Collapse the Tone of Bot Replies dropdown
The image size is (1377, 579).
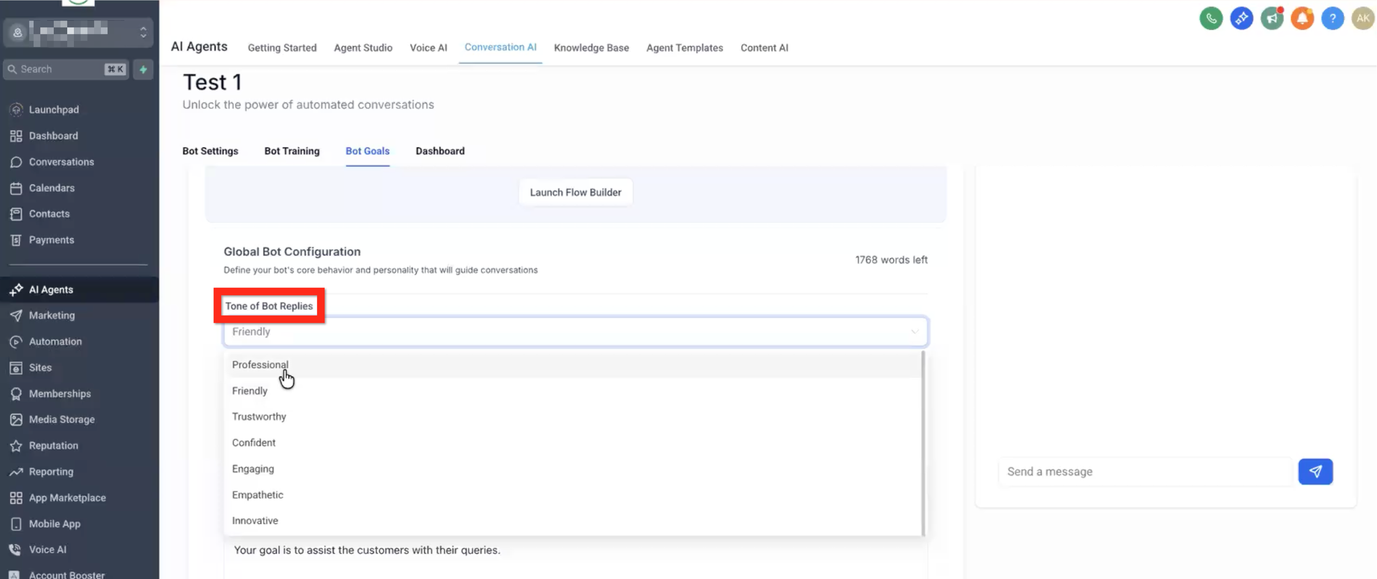(x=914, y=332)
